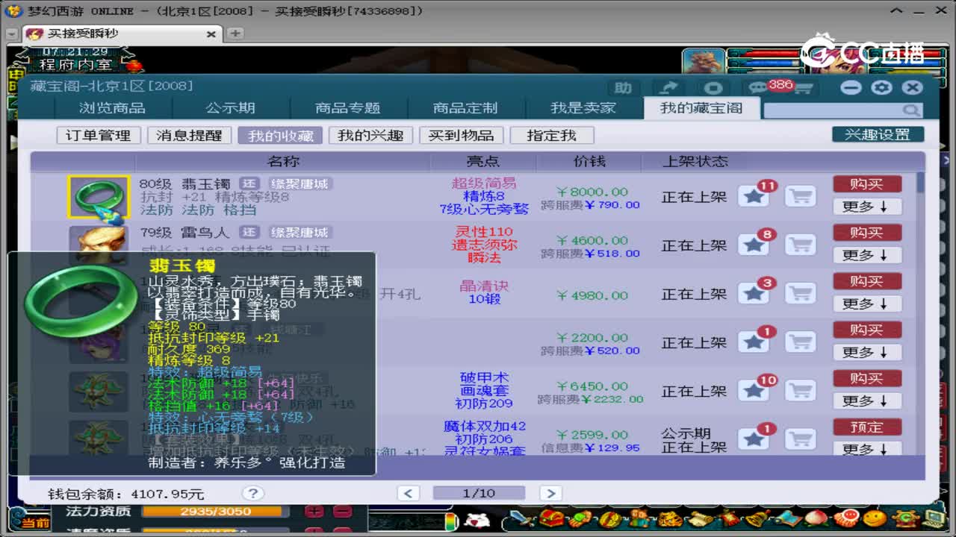
Task: Open 消息提醒 sub-tab
Action: pyautogui.click(x=189, y=135)
